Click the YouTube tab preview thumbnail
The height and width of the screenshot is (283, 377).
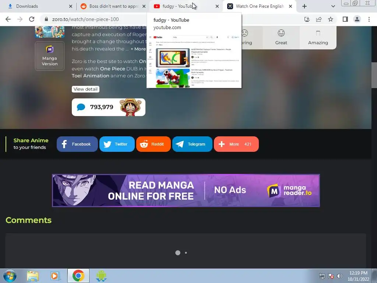pyautogui.click(x=194, y=62)
